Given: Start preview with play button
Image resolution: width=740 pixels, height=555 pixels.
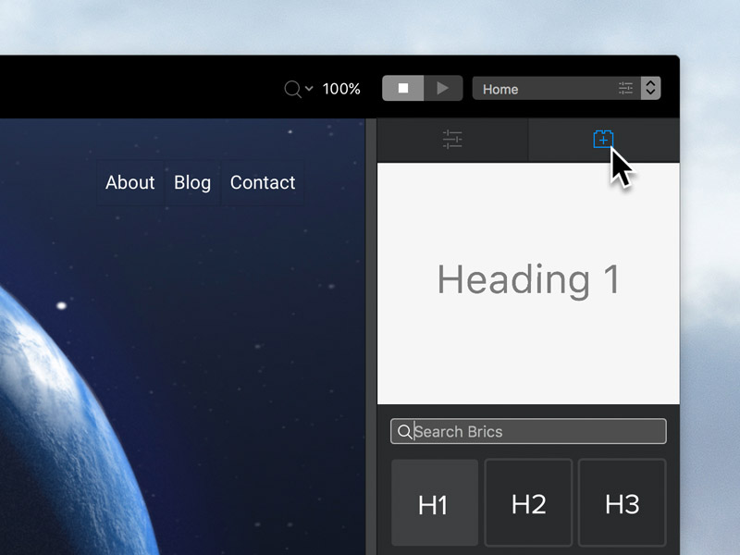Looking at the screenshot, I should tap(443, 88).
